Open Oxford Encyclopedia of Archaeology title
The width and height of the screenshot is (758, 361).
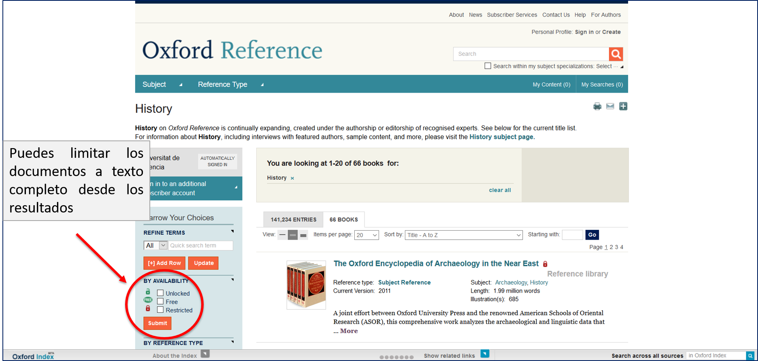436,264
